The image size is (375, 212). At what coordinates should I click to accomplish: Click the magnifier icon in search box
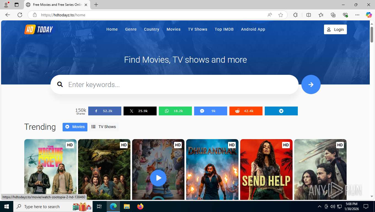click(x=60, y=84)
